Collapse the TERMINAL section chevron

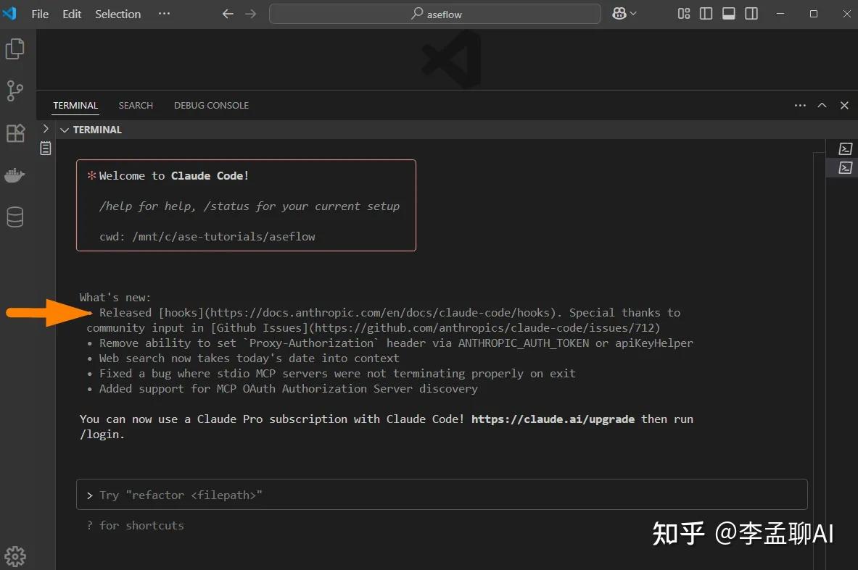pyautogui.click(x=65, y=130)
